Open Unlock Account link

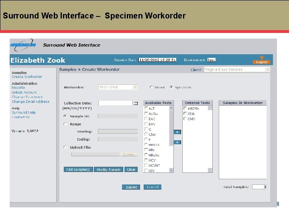24,92
